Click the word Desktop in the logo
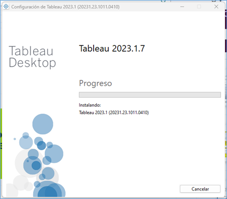Image resolution: width=227 pixels, height=199 pixels. coord(33,63)
